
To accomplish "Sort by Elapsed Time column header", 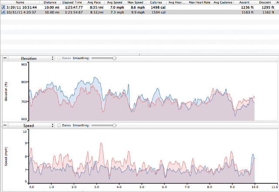I will click(72, 2).
